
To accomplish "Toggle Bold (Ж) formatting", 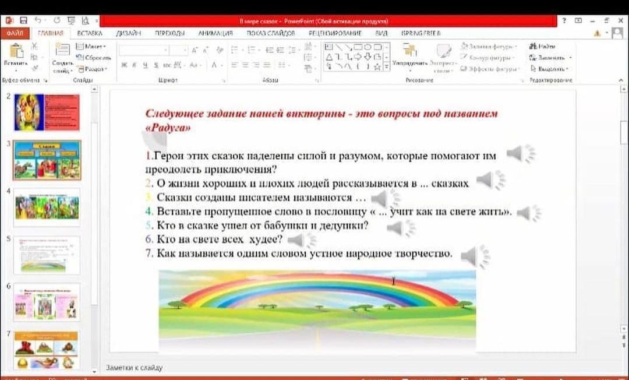I will (125, 65).
